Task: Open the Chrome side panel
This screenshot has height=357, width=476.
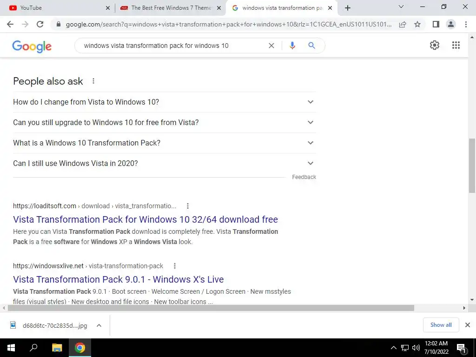Action: (x=436, y=24)
